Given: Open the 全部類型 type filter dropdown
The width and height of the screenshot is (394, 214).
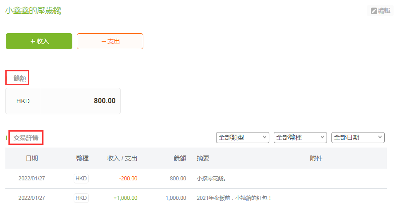Looking at the screenshot, I should [243, 137].
